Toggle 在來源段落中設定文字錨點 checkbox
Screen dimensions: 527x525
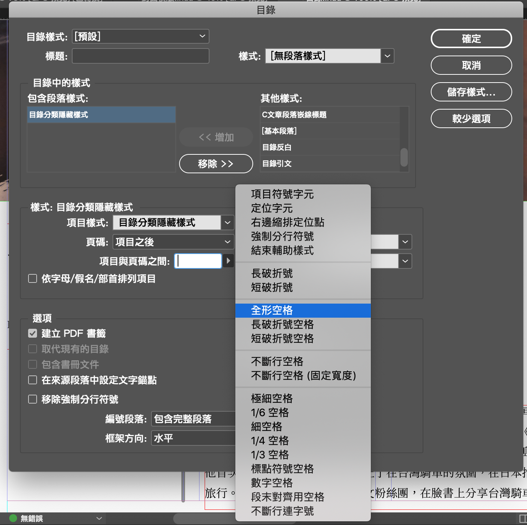coord(33,380)
